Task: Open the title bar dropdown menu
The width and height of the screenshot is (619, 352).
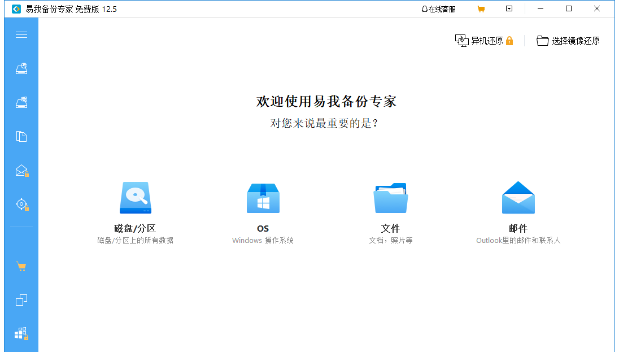Action: pos(509,8)
